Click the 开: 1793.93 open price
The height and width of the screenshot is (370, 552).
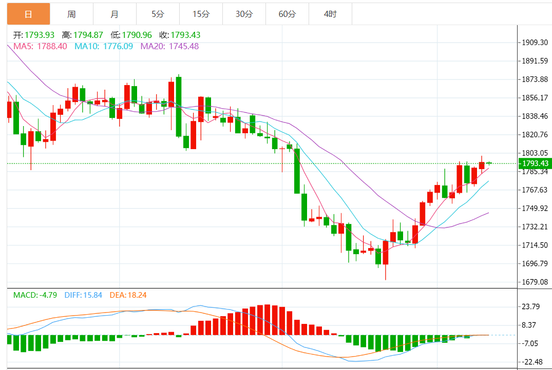(x=34, y=35)
